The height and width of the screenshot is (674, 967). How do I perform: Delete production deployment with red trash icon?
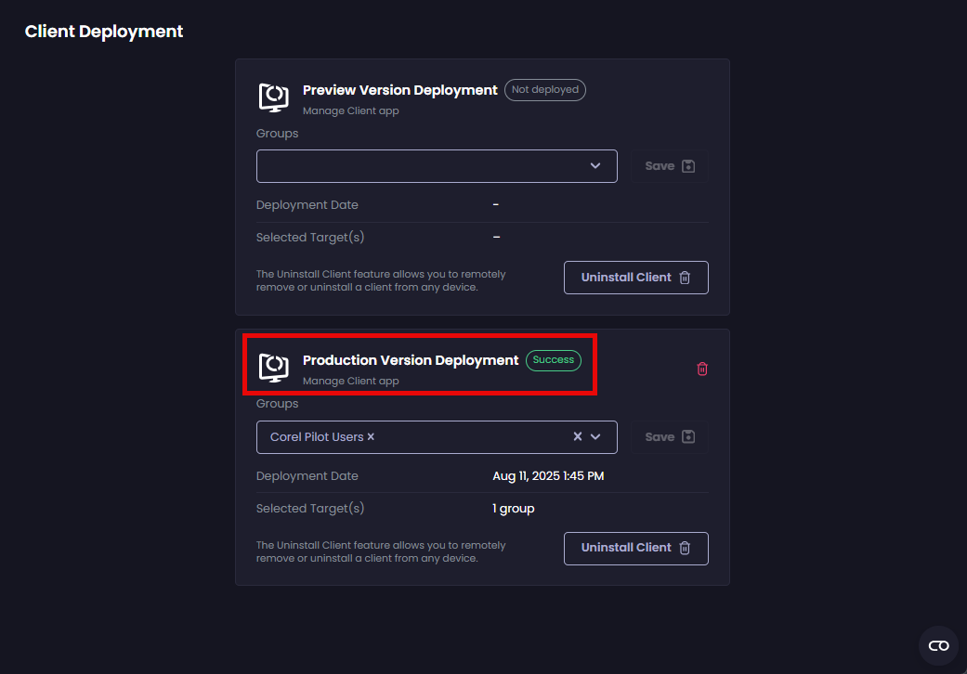pos(702,369)
